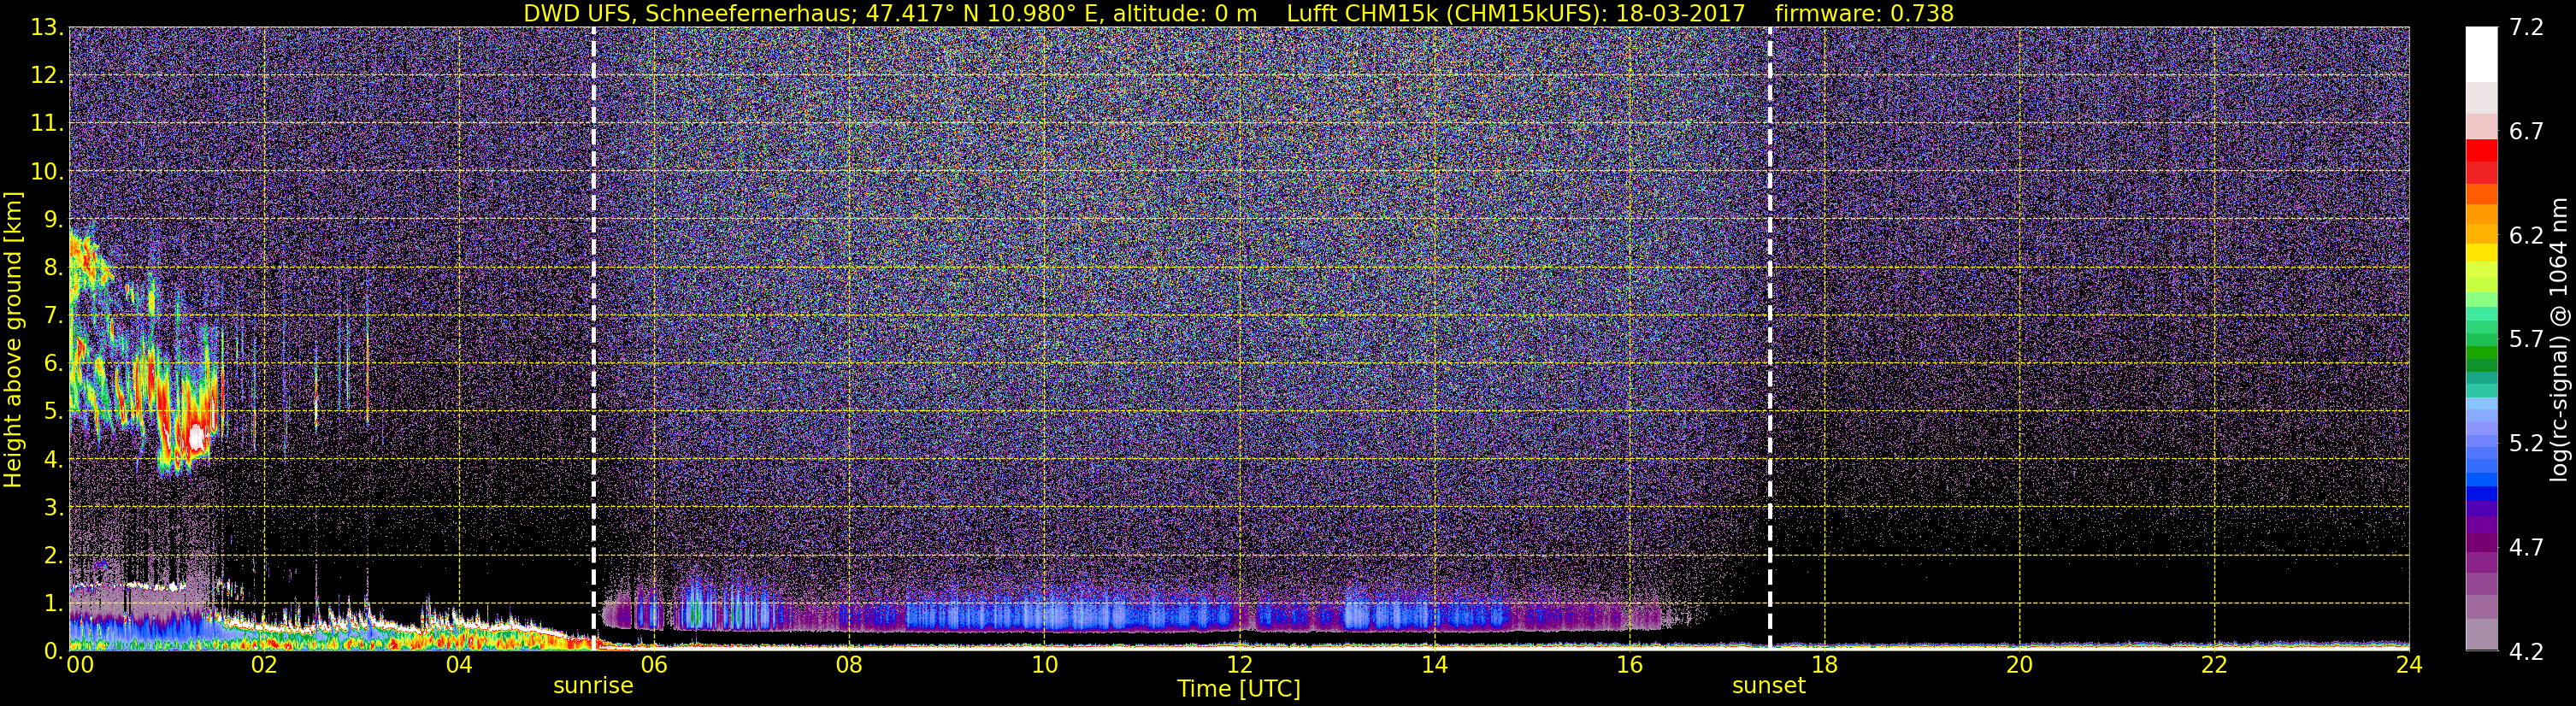Screen dimensions: 2576x706
Task: Click the colorbar value '5.2'
Action: click(x=2526, y=443)
